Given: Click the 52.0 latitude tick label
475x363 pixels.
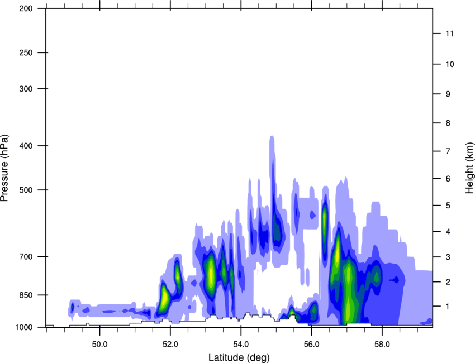Looking at the screenshot, I should pyautogui.click(x=170, y=344).
